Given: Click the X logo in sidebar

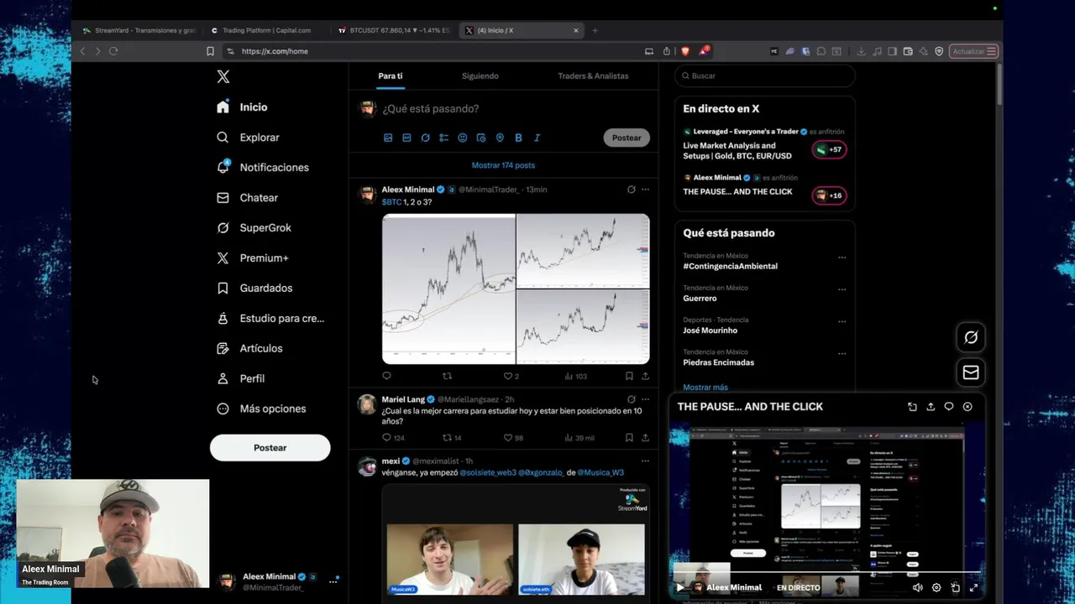Looking at the screenshot, I should (x=223, y=76).
